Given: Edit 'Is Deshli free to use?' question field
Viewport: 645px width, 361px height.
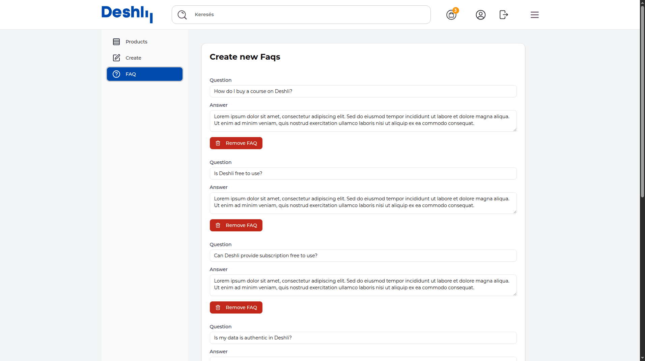Looking at the screenshot, I should pos(363,173).
